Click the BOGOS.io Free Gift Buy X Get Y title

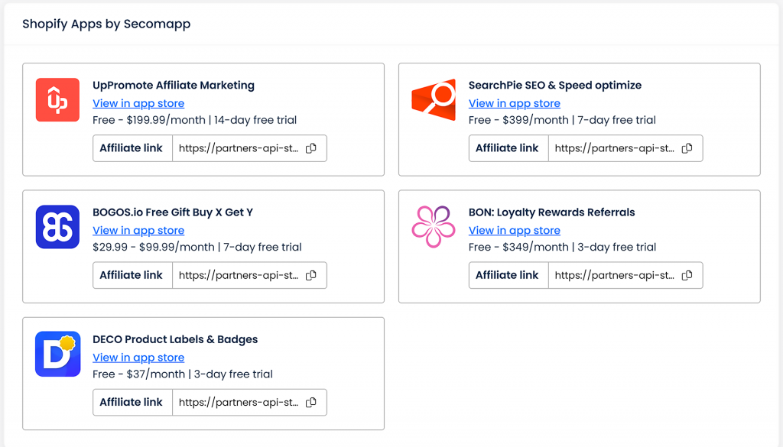173,212
